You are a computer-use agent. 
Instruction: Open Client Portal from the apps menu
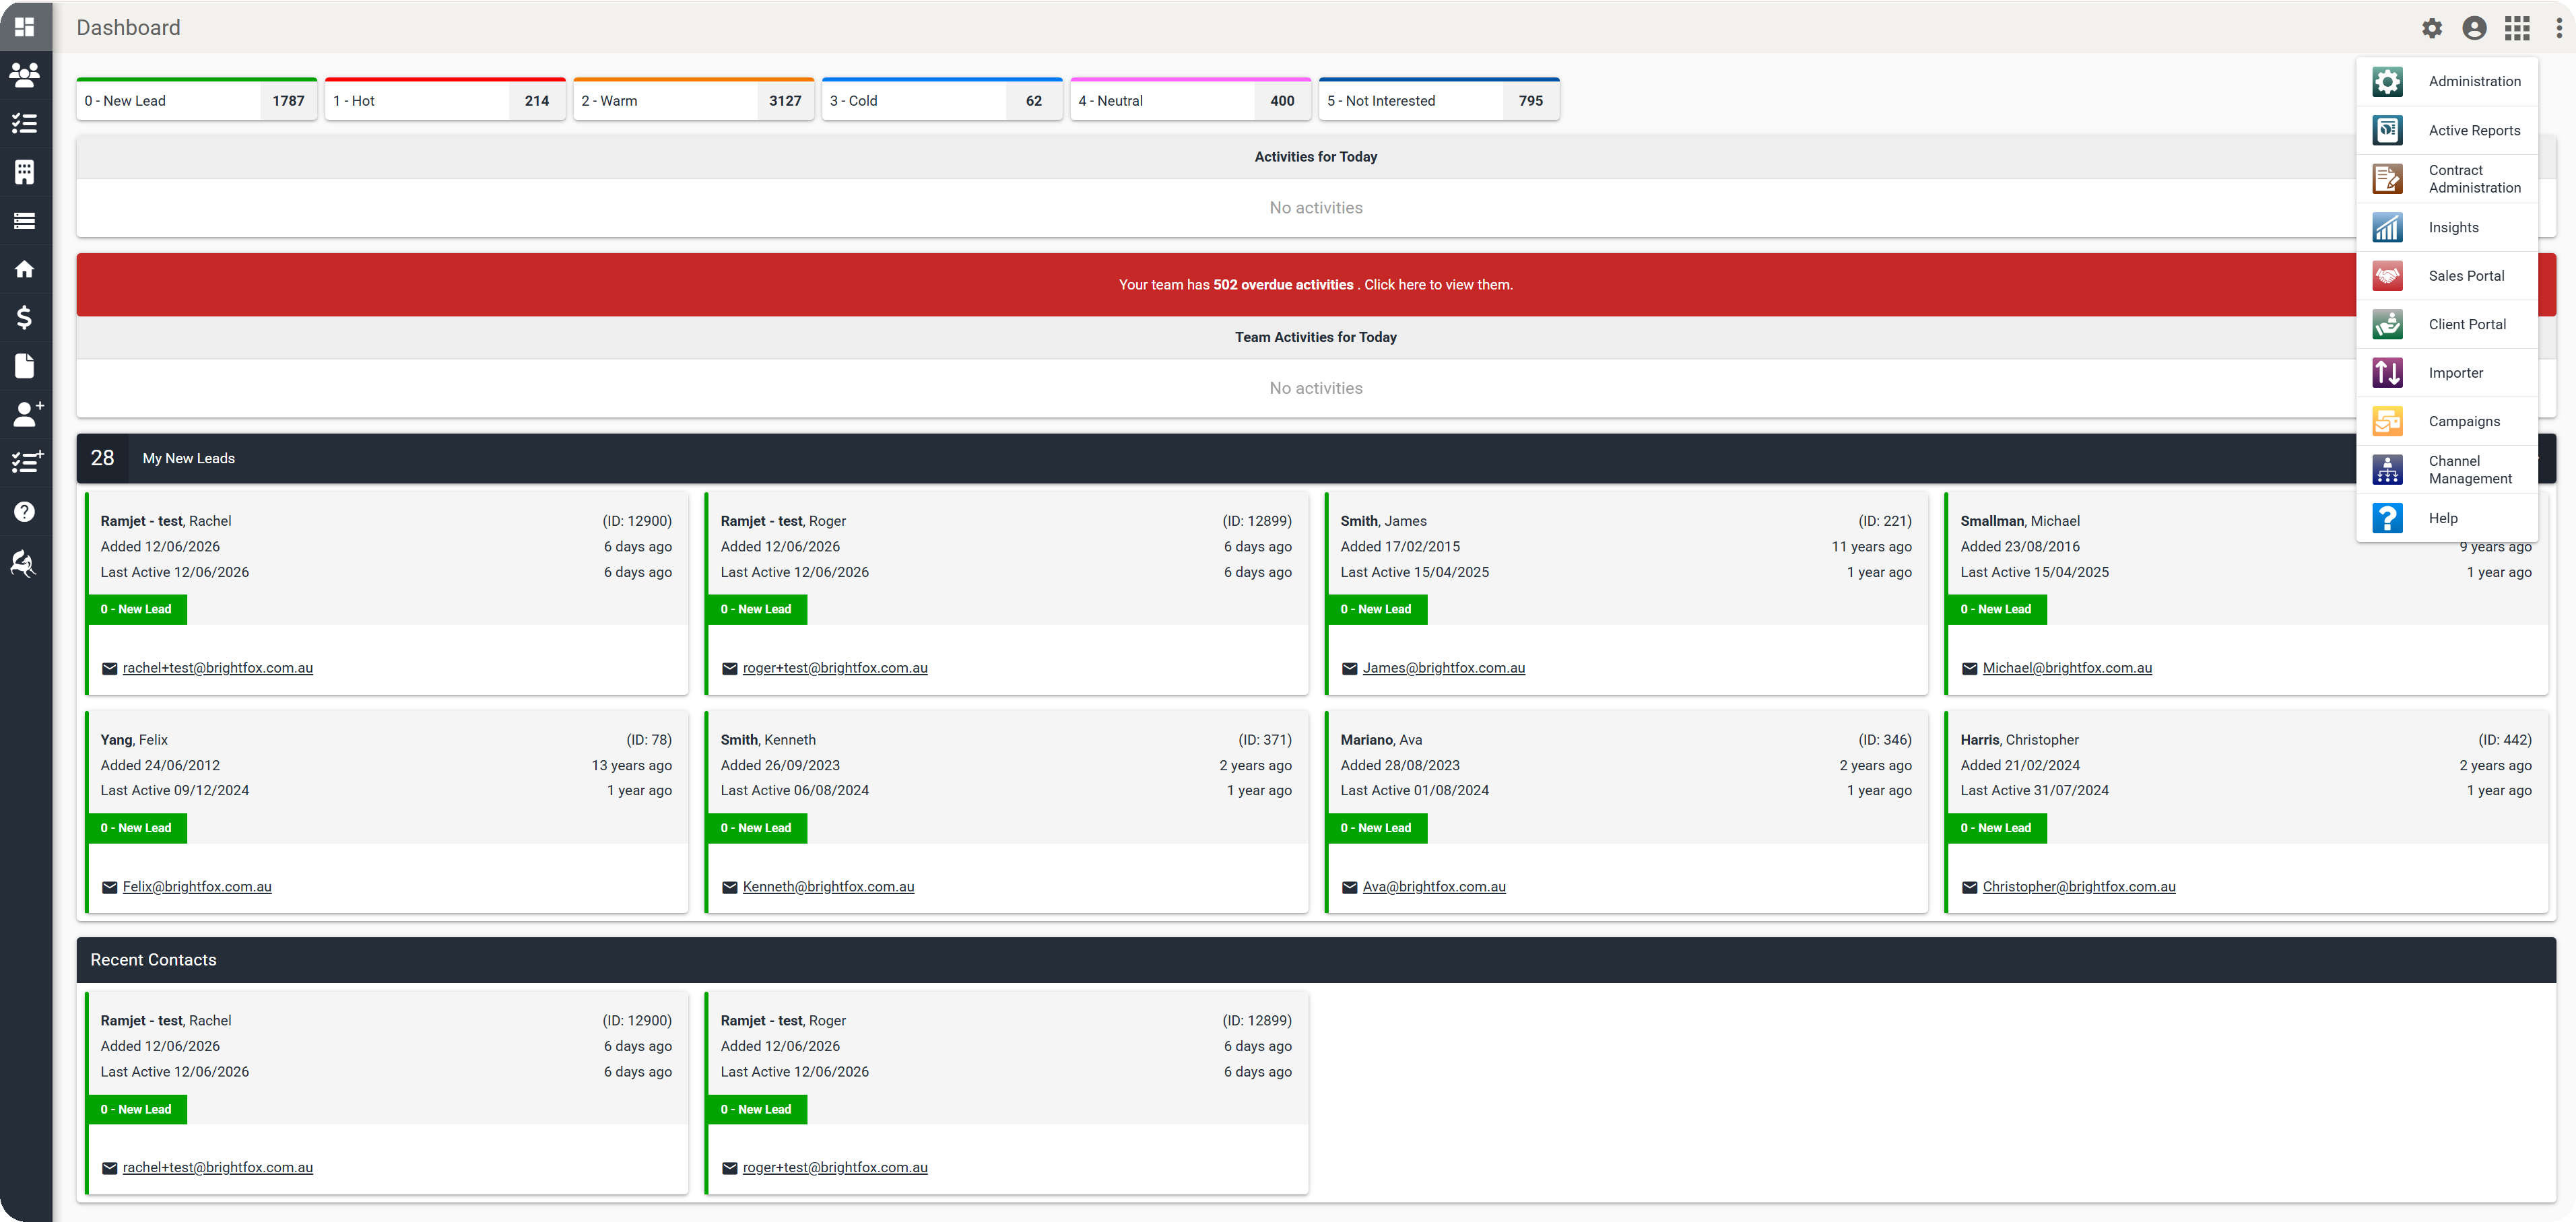tap(2446, 324)
